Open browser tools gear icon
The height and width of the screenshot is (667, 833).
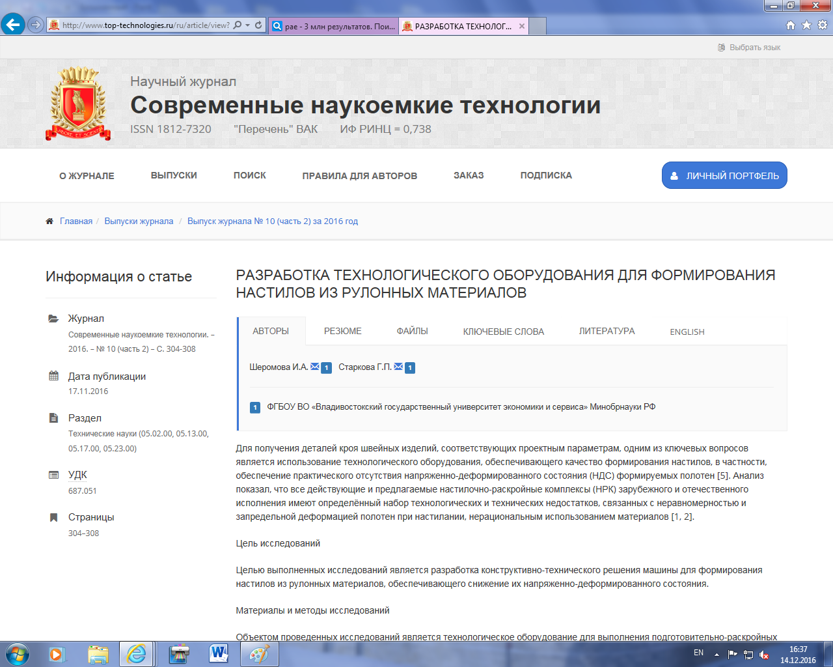(822, 25)
